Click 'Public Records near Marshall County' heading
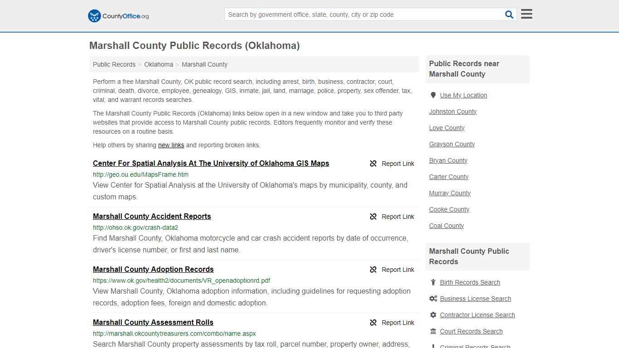619x348 pixels. (464, 69)
